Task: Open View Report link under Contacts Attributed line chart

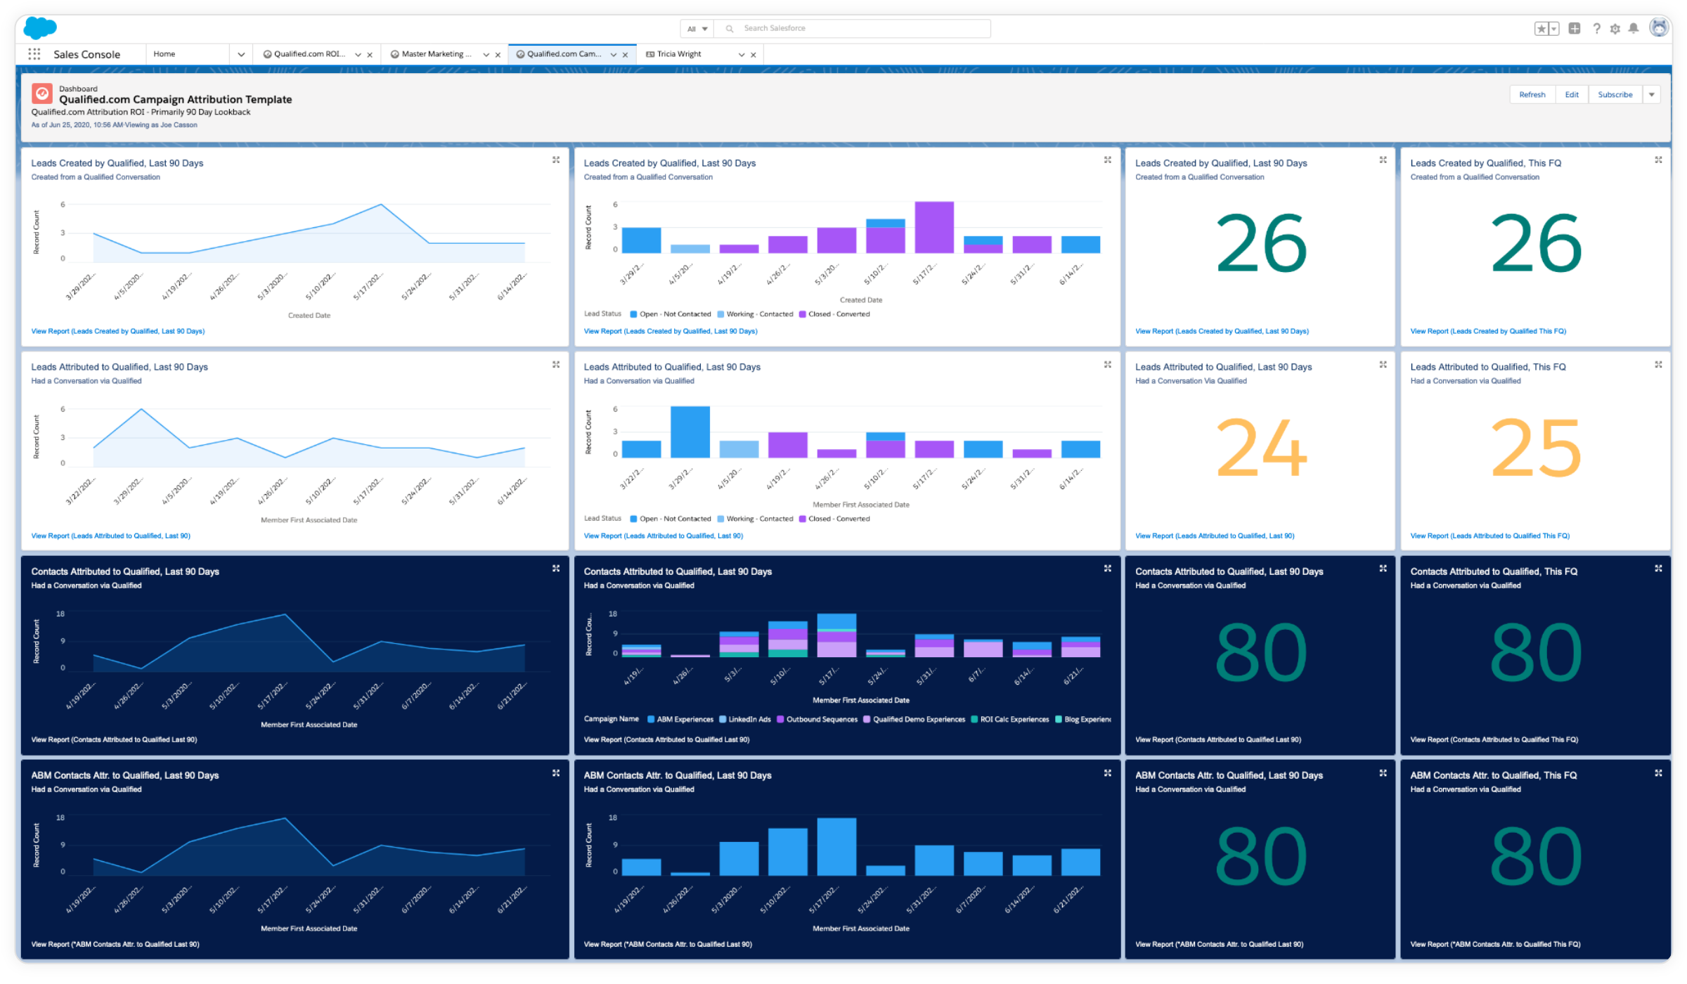Action: pos(114,739)
